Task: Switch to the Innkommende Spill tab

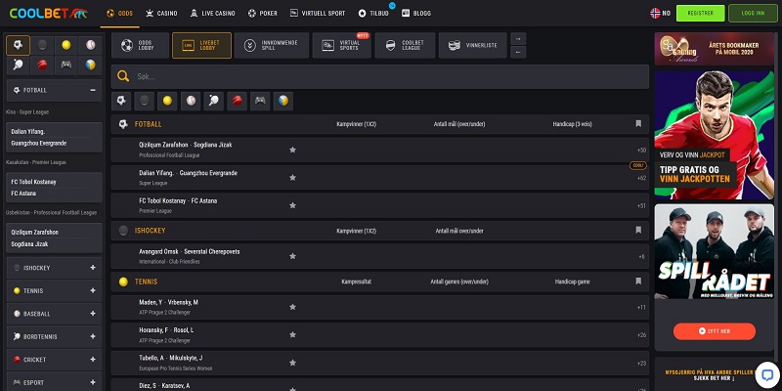Action: pyautogui.click(x=272, y=45)
